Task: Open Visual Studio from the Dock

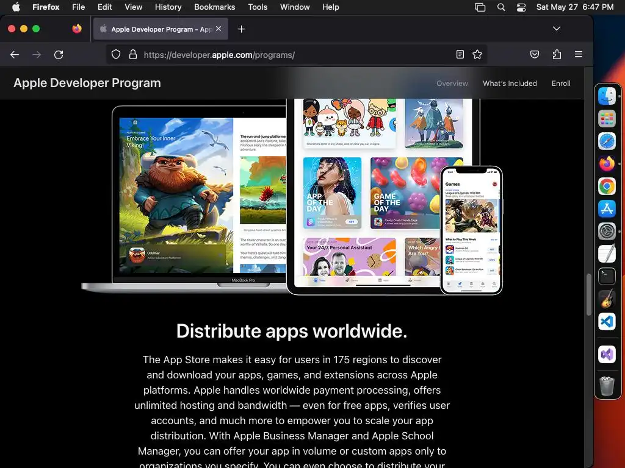Action: [x=607, y=354]
